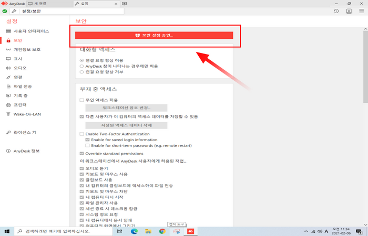The image size is (368, 236).
Task: Open the session history clock icon
Action: pyautogui.click(x=336, y=11)
